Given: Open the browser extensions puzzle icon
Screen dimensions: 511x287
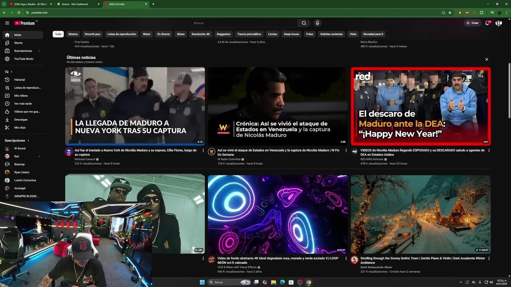Looking at the screenshot, I should click(481, 12).
